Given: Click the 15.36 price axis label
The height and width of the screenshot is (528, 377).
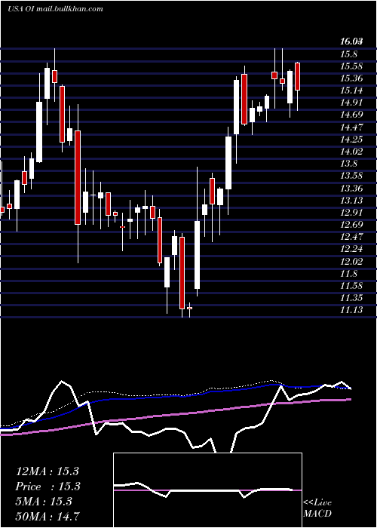Looking at the screenshot, I should [351, 78].
